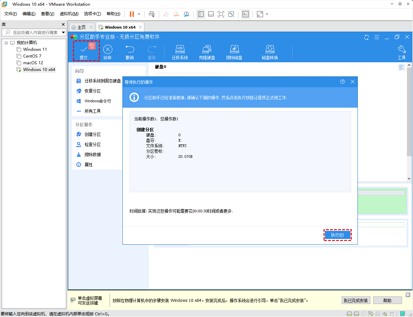Select CentOS 7 in the library tree
The width and height of the screenshot is (413, 317).
(x=32, y=56)
